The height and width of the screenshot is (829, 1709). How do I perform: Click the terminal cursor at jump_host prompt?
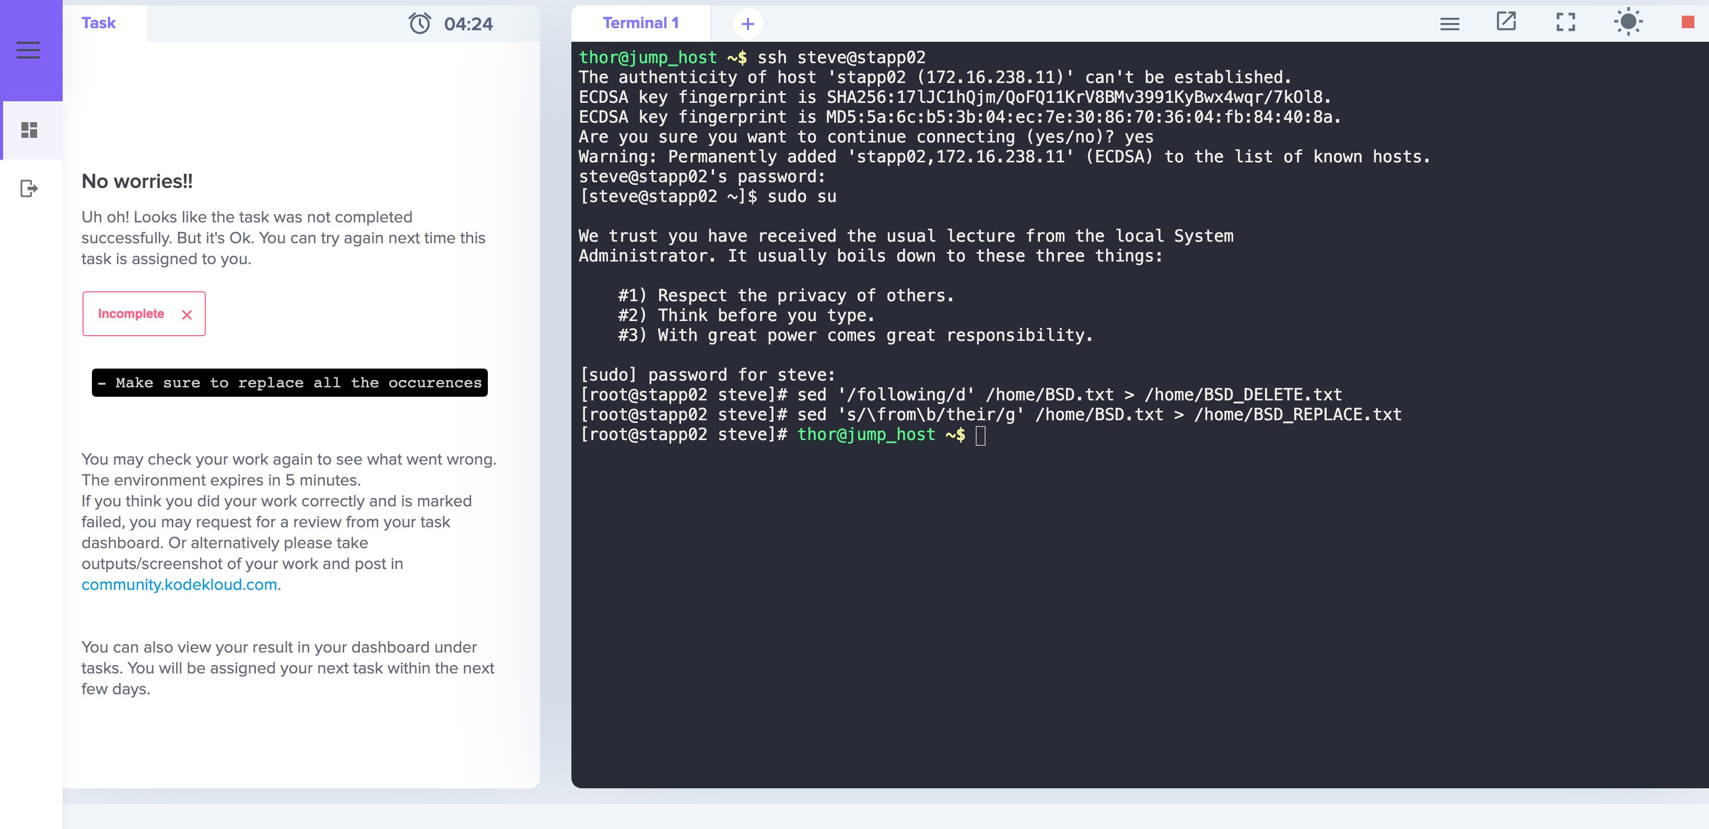pyautogui.click(x=980, y=436)
